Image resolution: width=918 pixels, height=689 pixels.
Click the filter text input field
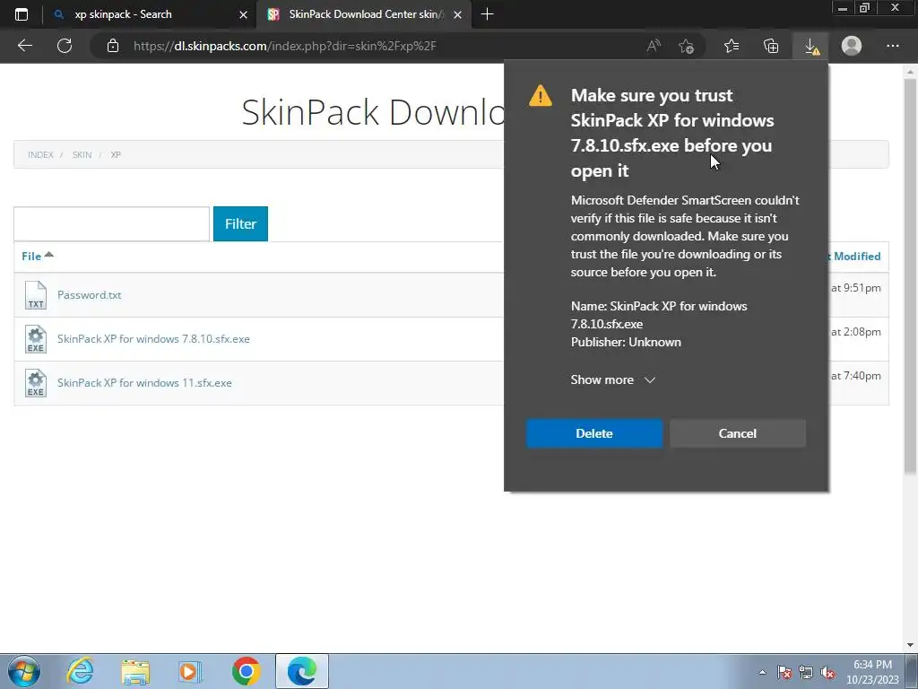(111, 223)
